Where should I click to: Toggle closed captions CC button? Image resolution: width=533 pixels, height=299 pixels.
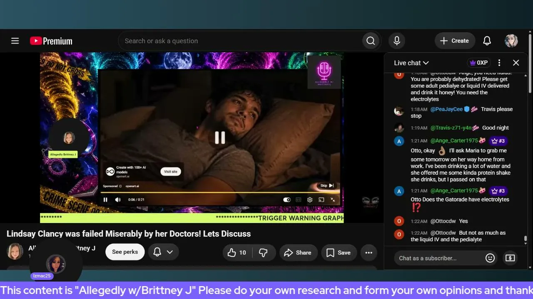299,200
